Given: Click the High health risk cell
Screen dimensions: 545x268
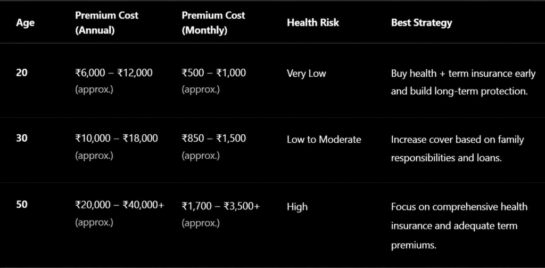Looking at the screenshot, I should (x=297, y=207).
